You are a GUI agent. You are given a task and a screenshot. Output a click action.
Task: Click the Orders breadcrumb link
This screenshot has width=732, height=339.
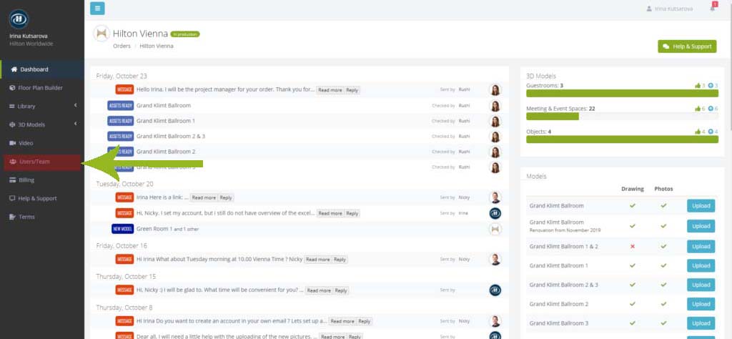pyautogui.click(x=122, y=46)
